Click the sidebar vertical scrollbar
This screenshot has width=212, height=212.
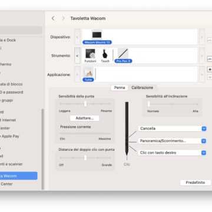click(42, 149)
